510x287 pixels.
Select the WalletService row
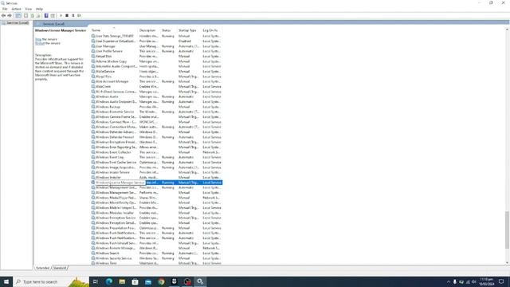[x=156, y=71]
